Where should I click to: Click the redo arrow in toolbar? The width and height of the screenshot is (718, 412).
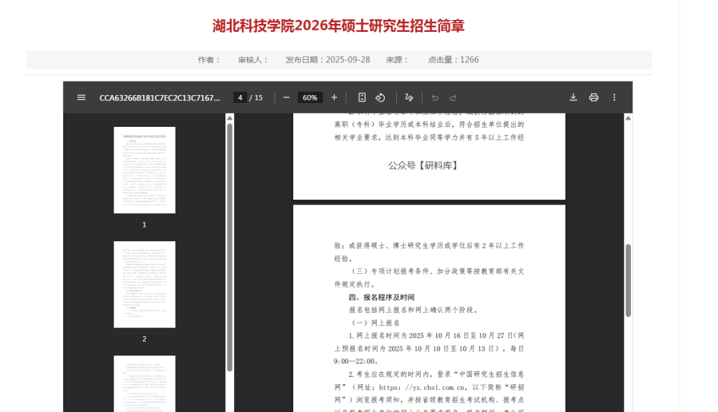pos(453,98)
